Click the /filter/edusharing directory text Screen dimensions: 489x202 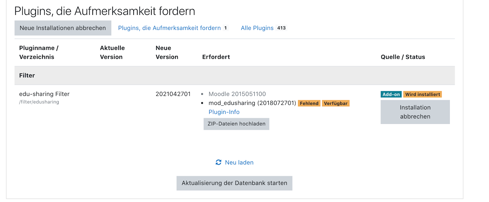[39, 102]
